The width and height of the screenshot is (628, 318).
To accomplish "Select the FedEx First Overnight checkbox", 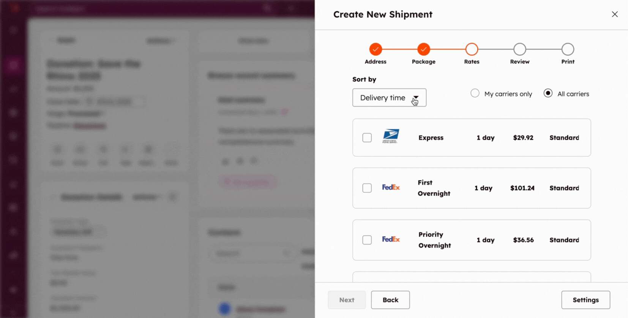I will tap(367, 188).
